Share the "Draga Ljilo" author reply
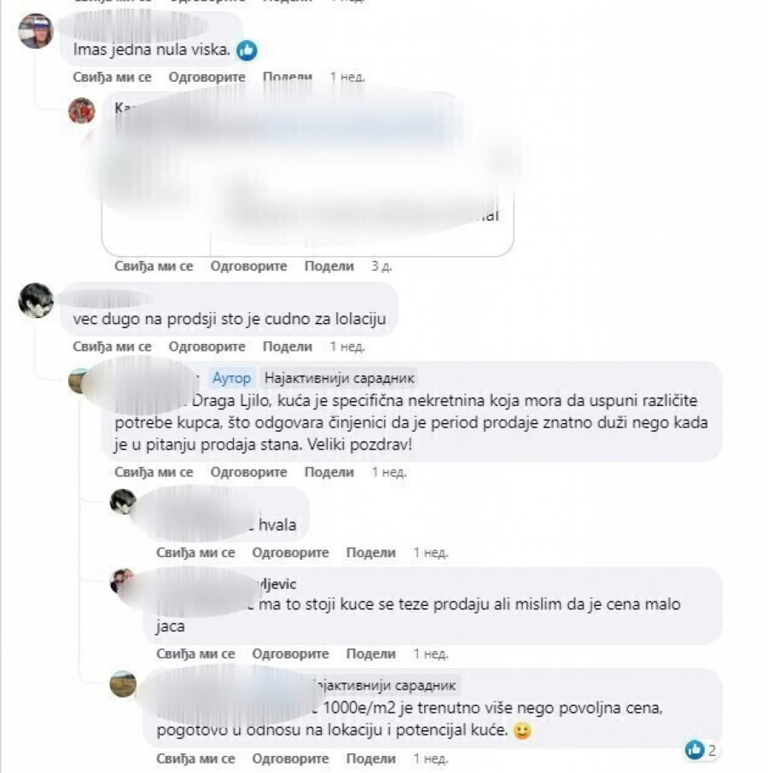Viewport: 768px width, 773px height. click(x=329, y=473)
